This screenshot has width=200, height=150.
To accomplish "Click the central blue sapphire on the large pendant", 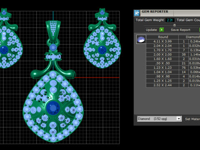I will click(x=53, y=108).
